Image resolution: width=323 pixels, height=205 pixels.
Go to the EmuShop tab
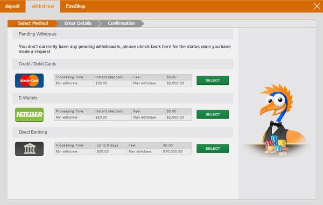tap(75, 6)
